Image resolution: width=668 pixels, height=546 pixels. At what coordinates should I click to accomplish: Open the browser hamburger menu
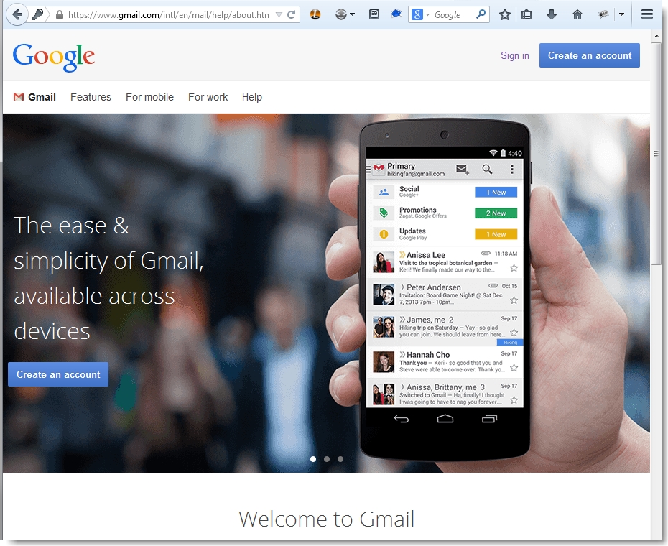(647, 14)
